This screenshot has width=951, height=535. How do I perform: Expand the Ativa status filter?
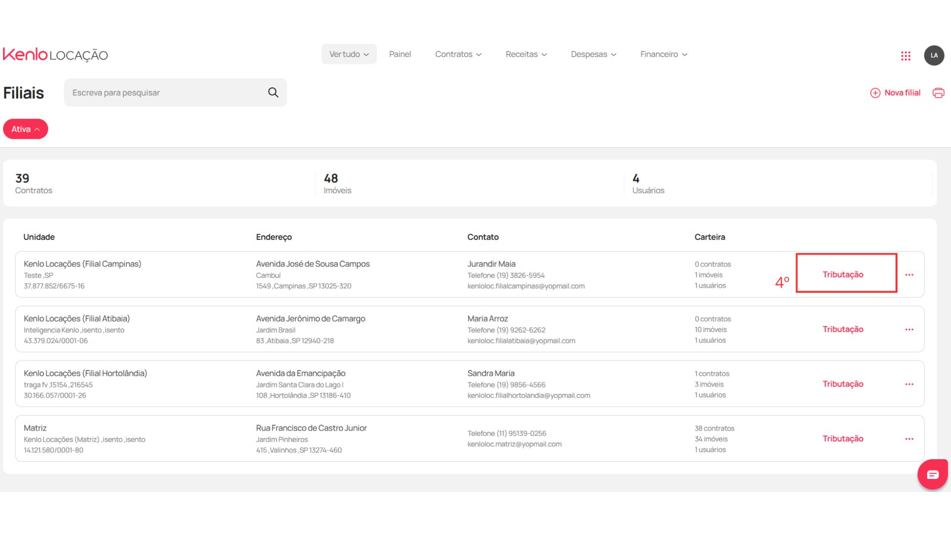point(25,129)
